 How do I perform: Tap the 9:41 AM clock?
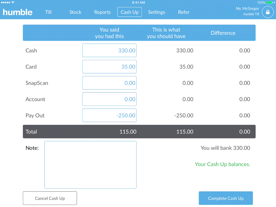pyautogui.click(x=138, y=3)
